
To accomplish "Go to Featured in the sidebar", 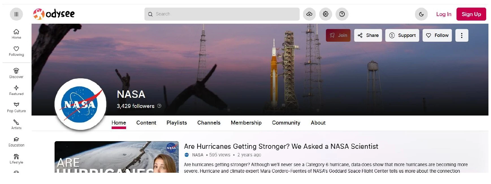I will (16, 90).
